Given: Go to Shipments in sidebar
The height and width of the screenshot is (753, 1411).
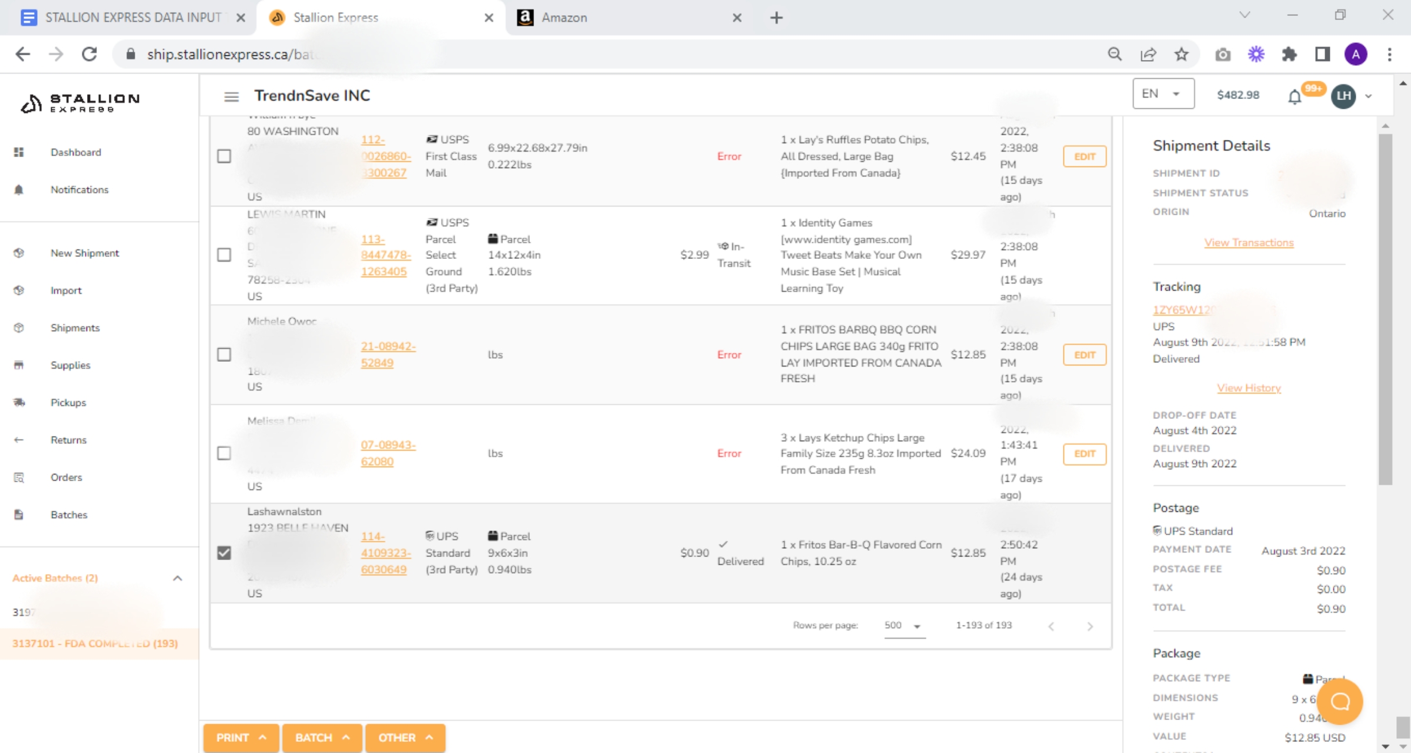Looking at the screenshot, I should point(75,328).
